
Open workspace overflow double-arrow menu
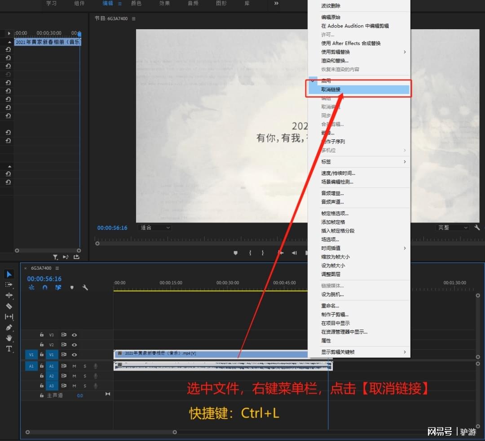click(276, 3)
